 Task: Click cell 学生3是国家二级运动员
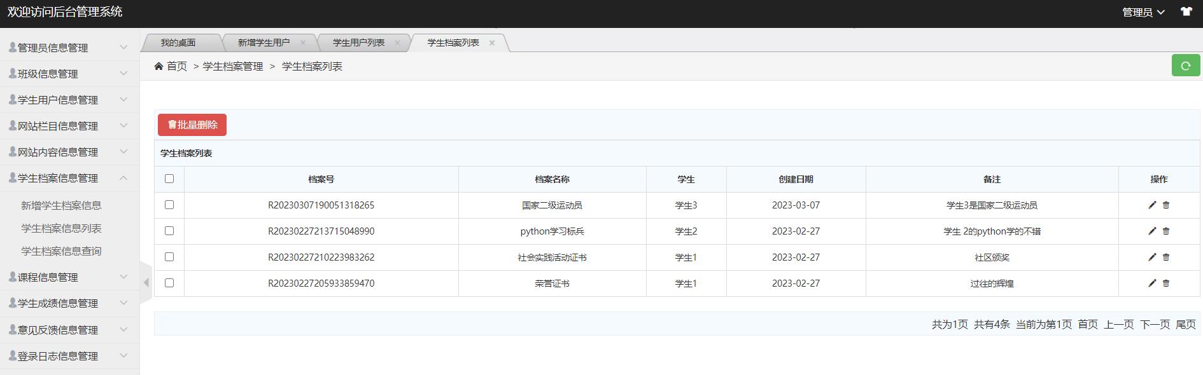[x=992, y=205]
